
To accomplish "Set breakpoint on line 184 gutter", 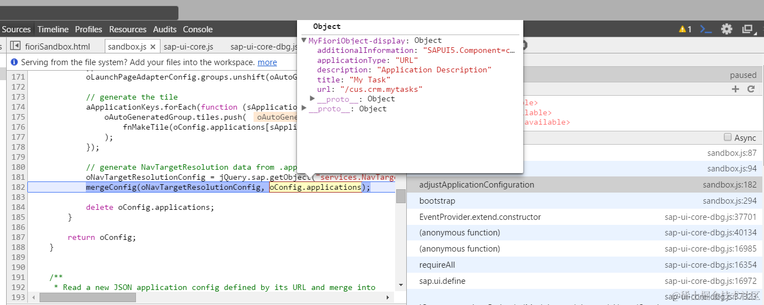I will [18, 207].
